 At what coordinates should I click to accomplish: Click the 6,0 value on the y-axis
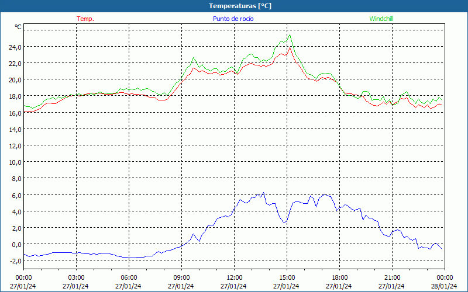click(16, 195)
